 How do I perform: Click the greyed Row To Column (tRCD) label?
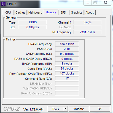point(36,93)
